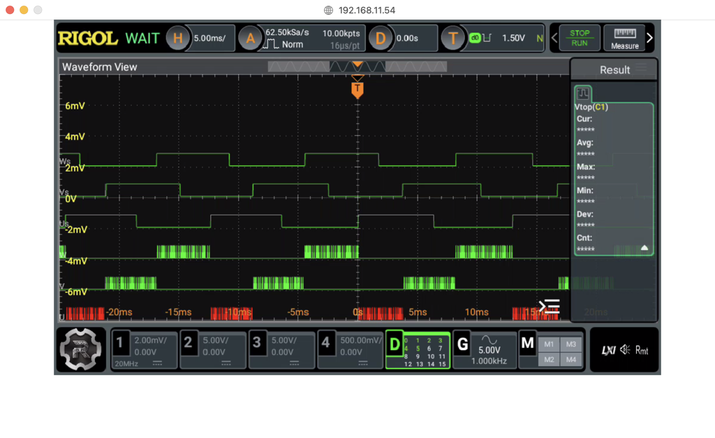
Task: Select the M1 math channel
Action: click(x=549, y=345)
